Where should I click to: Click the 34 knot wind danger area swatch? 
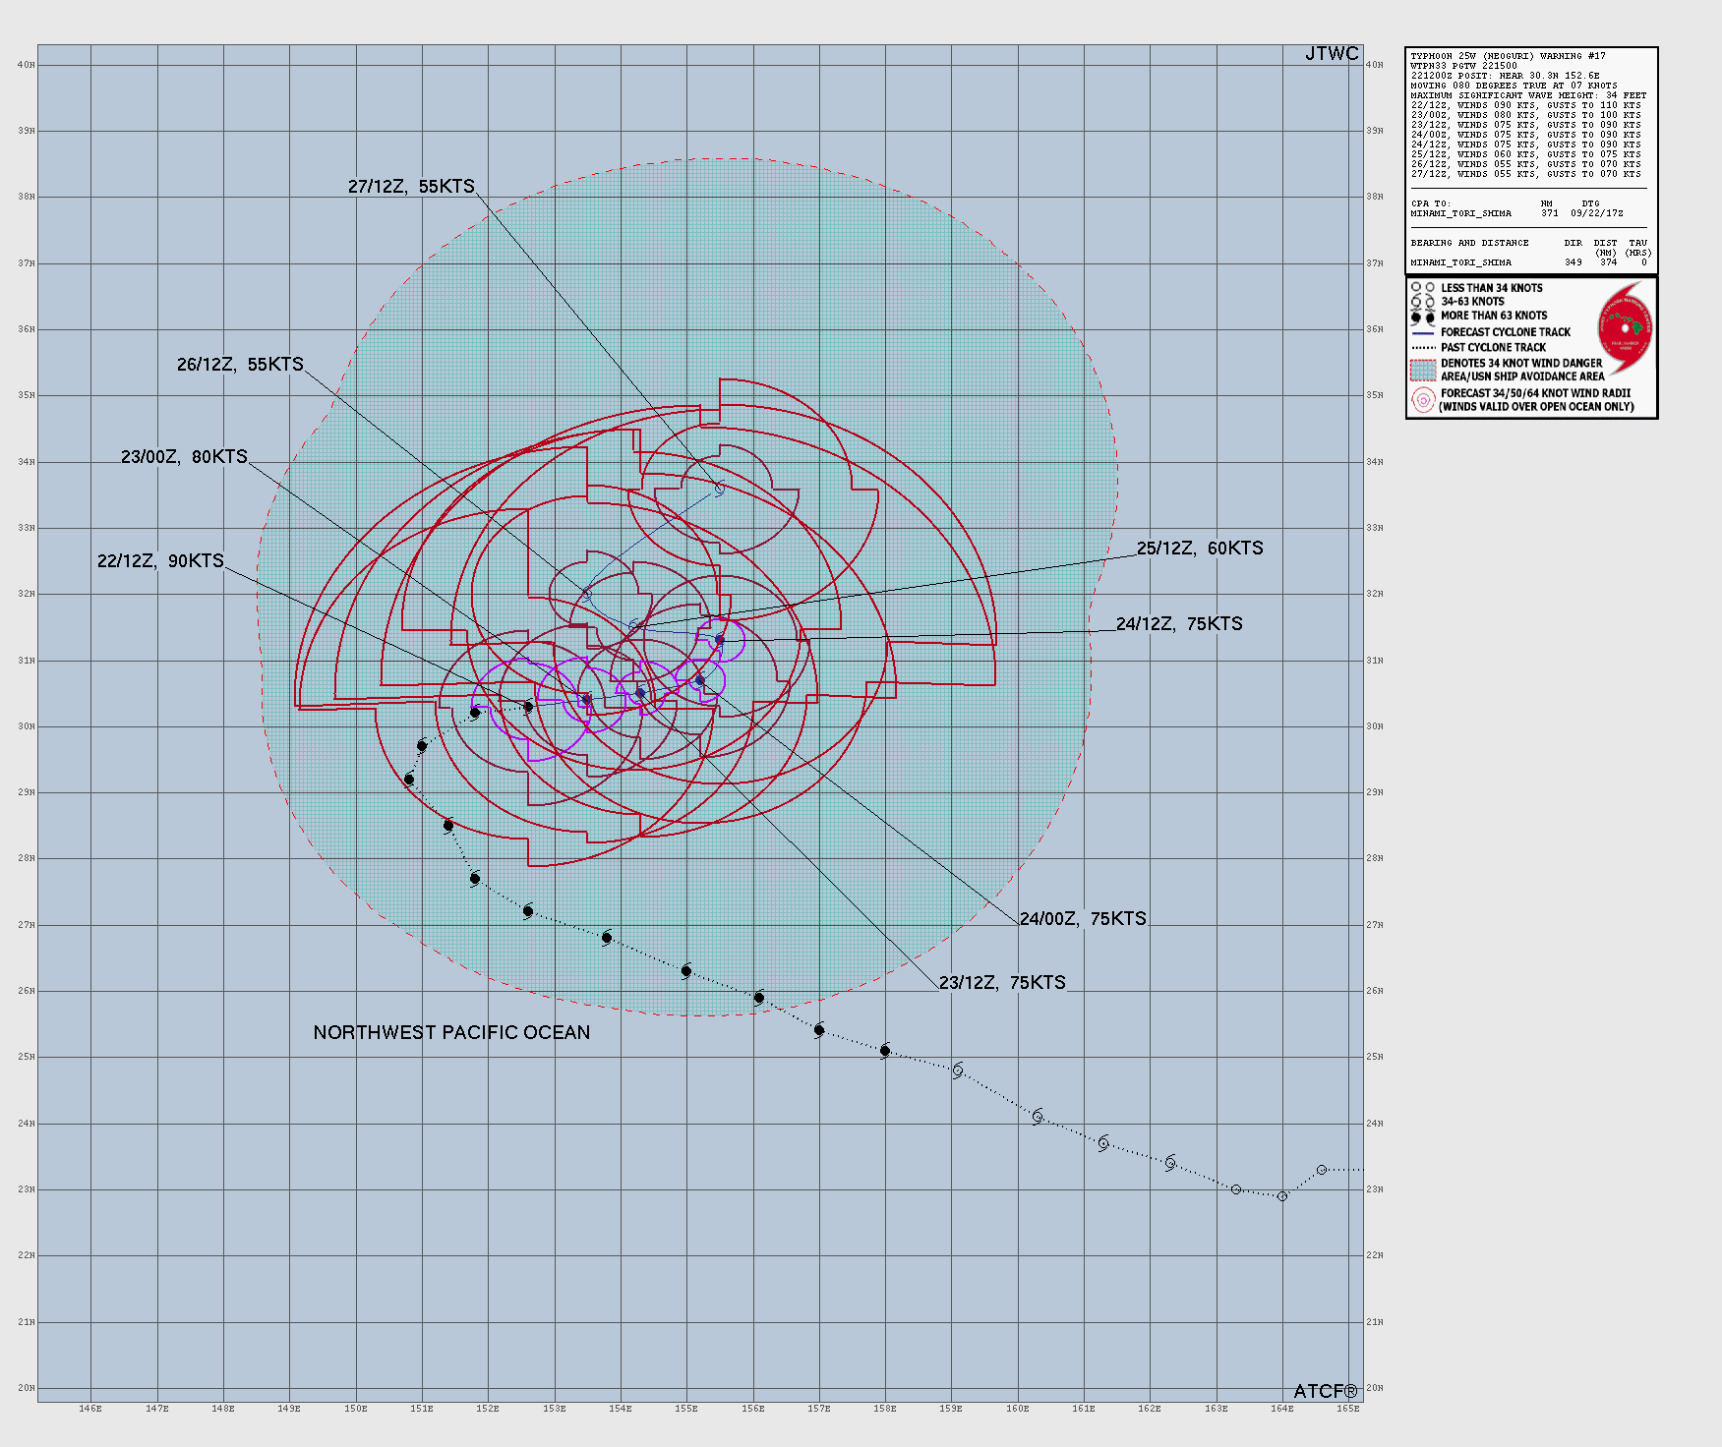pyautogui.click(x=1422, y=370)
